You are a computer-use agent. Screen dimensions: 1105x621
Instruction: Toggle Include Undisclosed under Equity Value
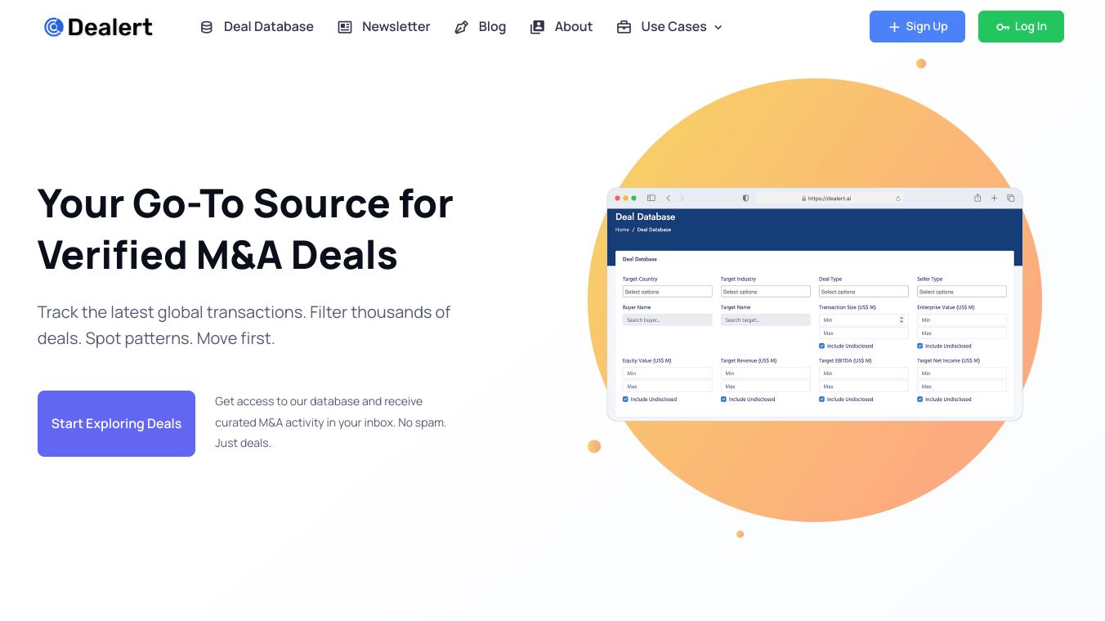click(x=625, y=399)
